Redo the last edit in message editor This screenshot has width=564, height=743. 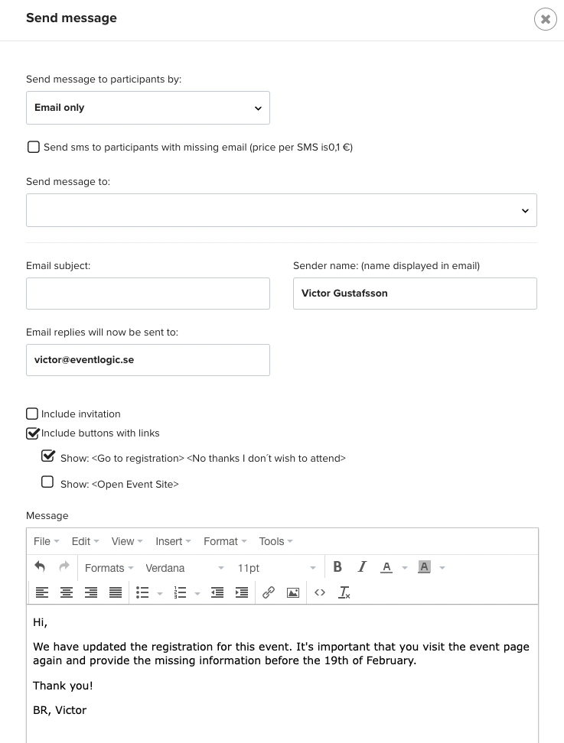(64, 566)
